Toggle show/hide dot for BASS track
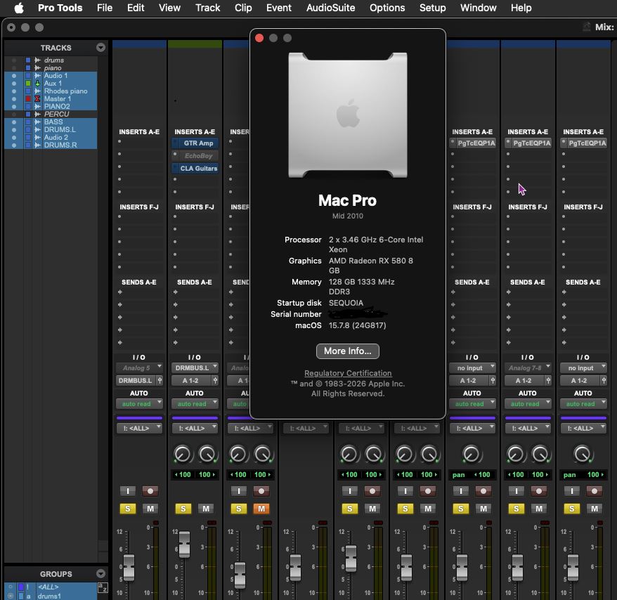 (14, 122)
